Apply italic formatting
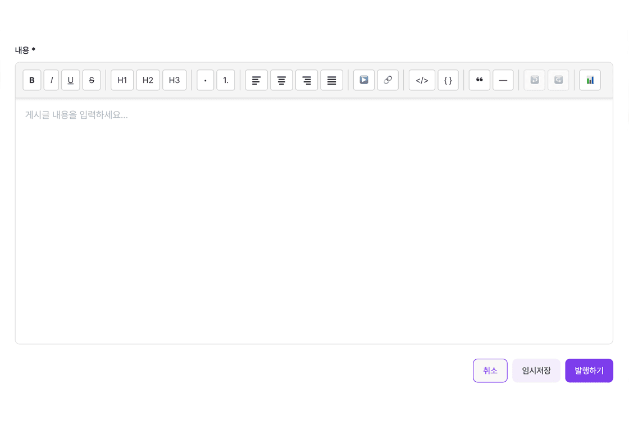This screenshot has height=426, width=629. (x=51, y=80)
